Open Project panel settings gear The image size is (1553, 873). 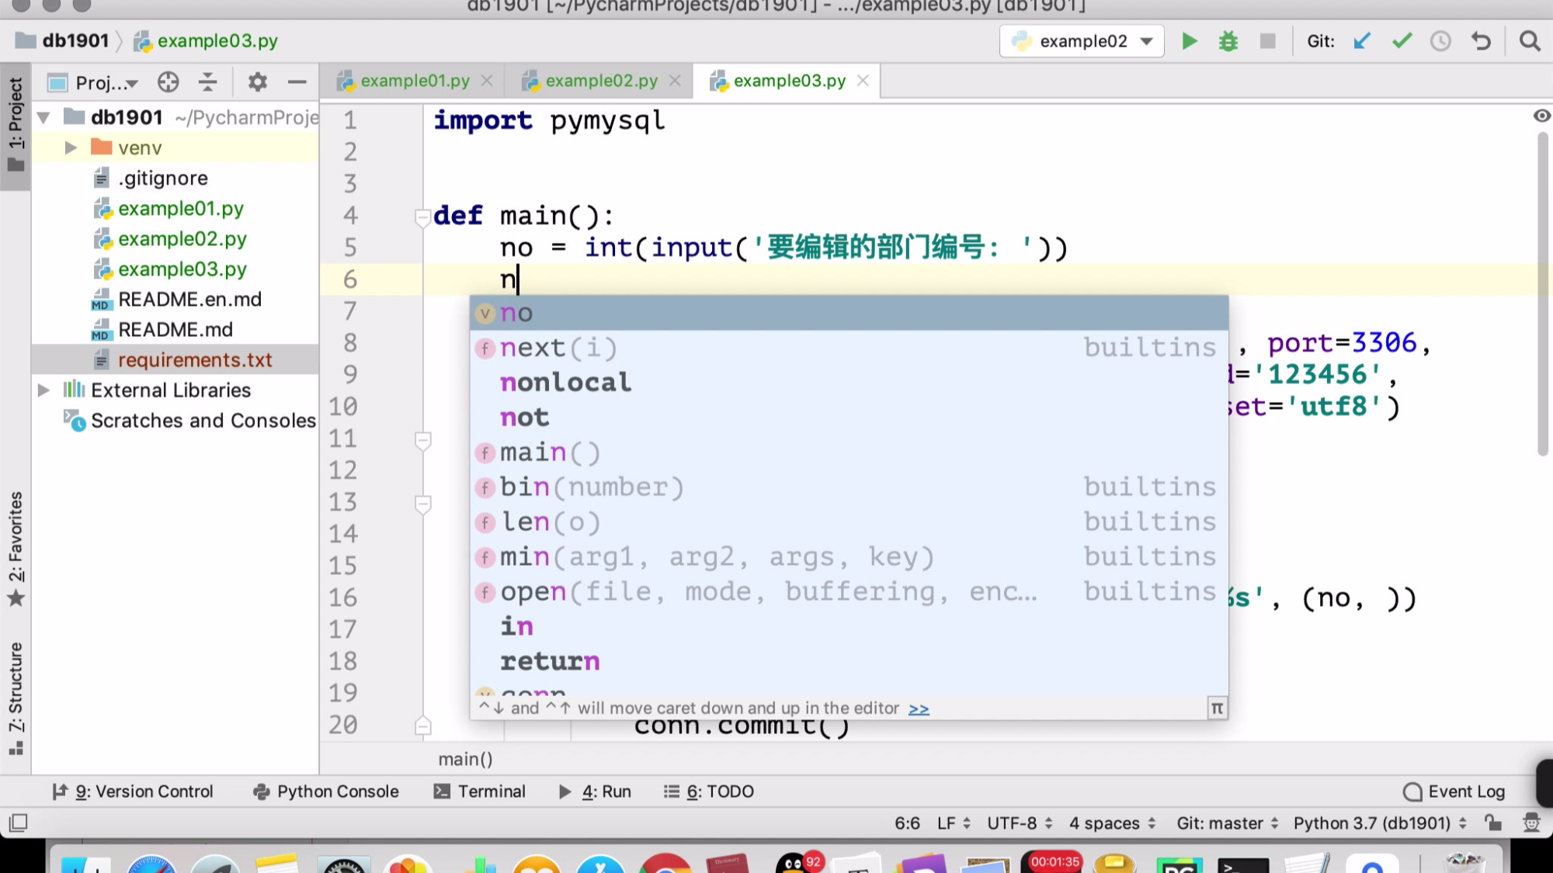(x=257, y=82)
